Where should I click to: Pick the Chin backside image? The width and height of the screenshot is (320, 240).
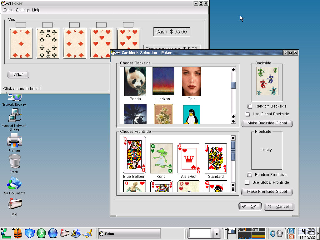pyautogui.click(x=191, y=82)
